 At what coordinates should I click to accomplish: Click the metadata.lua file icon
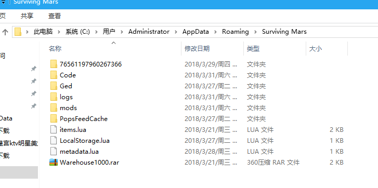[x=54, y=152]
